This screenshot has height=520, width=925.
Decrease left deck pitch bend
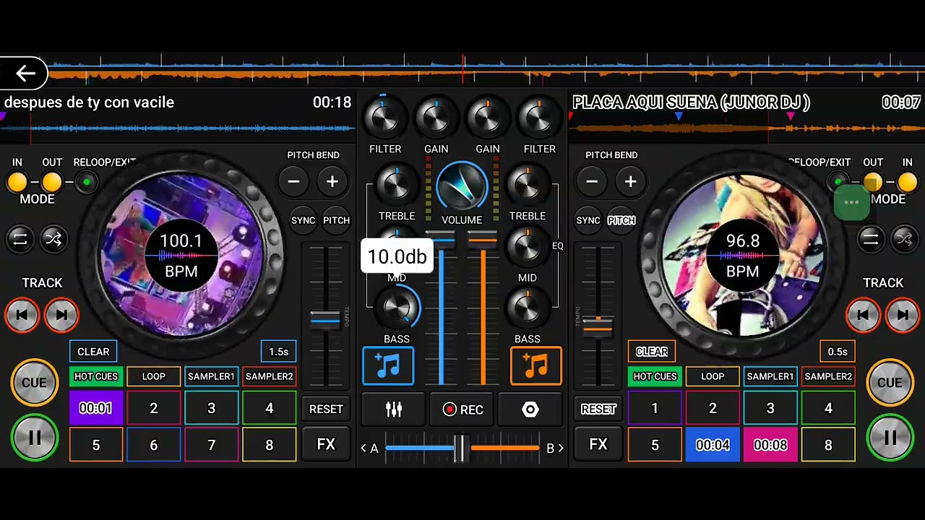(293, 181)
